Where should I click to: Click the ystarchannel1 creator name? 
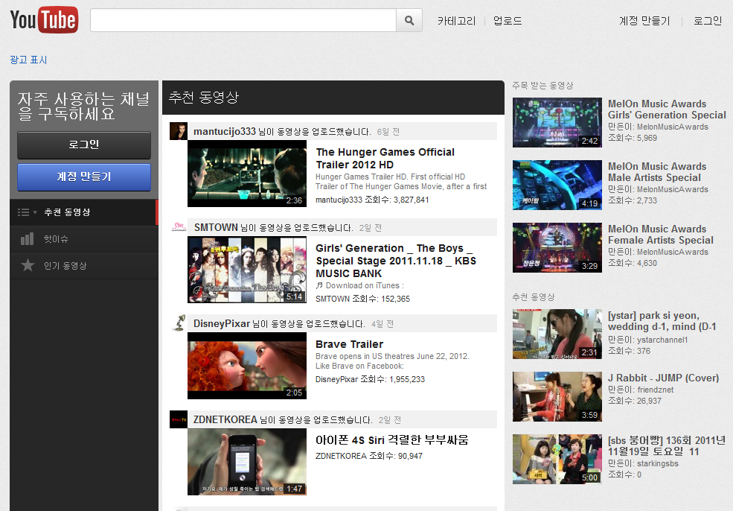click(662, 340)
